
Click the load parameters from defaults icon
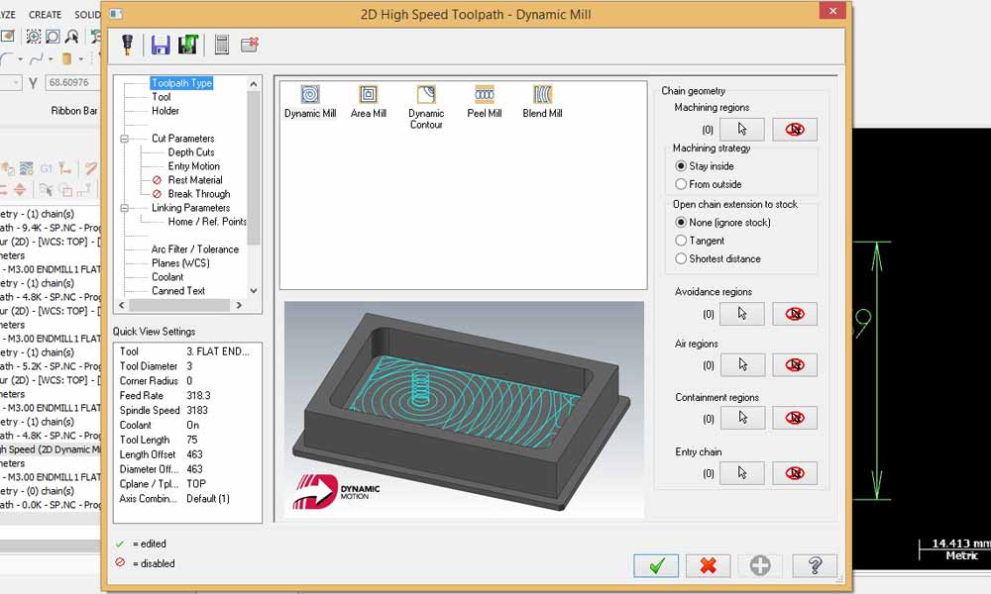pos(187,45)
